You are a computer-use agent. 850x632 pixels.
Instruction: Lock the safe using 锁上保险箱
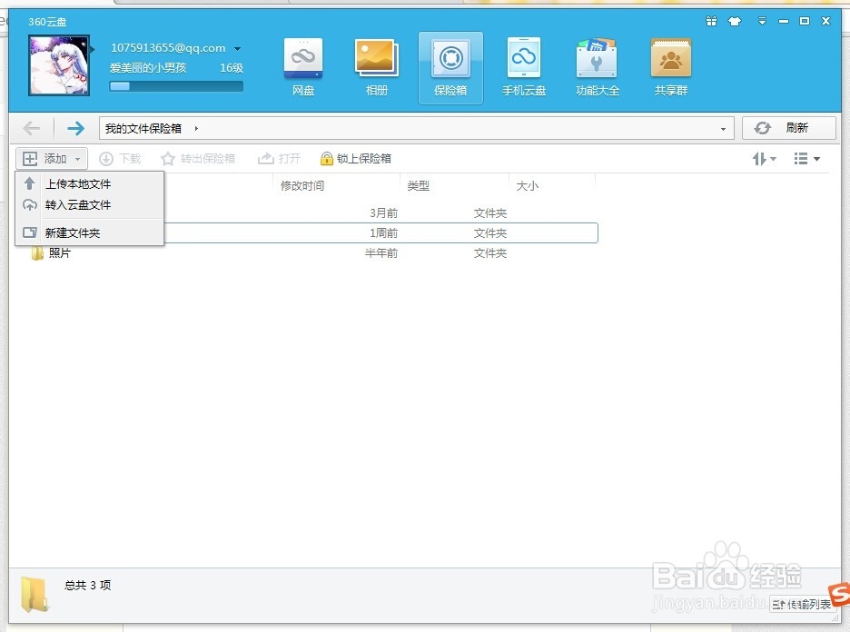tap(355, 158)
